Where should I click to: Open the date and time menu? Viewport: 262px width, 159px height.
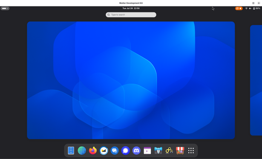pos(131,9)
